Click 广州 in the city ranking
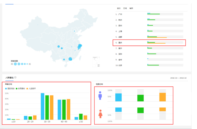This screenshot has width=197, height=129. pos(120,14)
